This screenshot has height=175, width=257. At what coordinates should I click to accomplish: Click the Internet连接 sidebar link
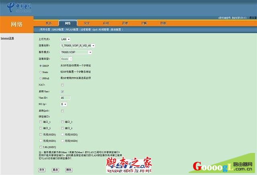coord(7,38)
